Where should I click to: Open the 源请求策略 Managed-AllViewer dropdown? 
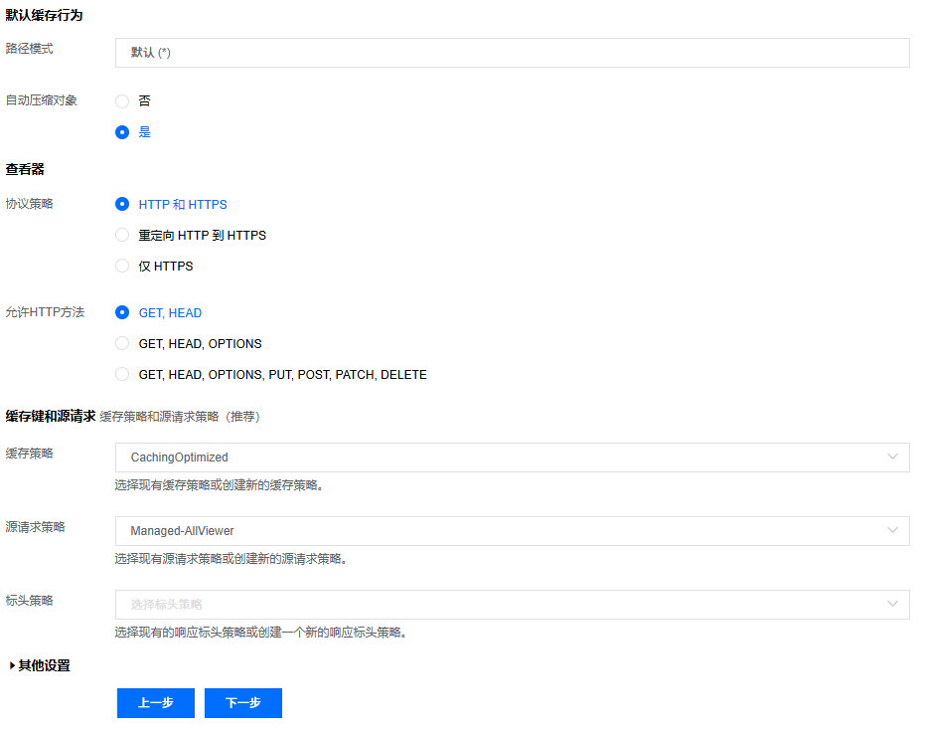tap(512, 531)
